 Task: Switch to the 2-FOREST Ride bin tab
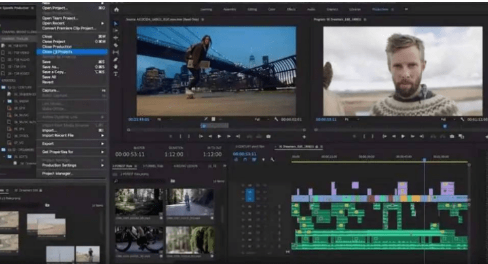pyautogui.click(x=122, y=166)
